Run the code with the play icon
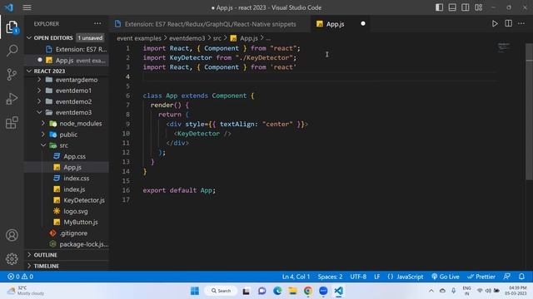 495,23
